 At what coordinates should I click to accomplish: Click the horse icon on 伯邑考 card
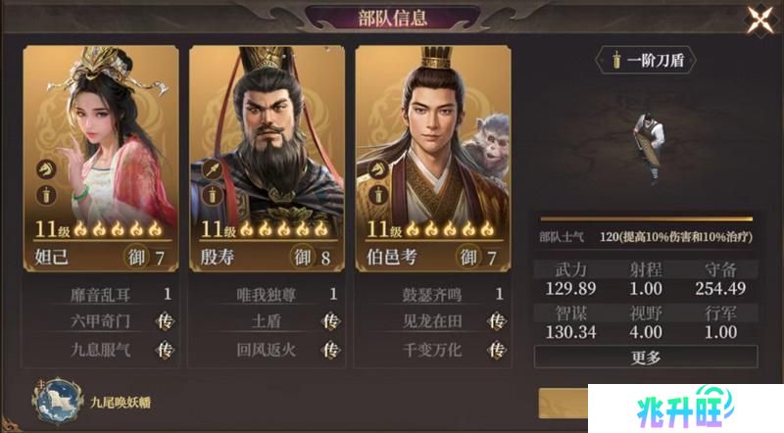378,170
